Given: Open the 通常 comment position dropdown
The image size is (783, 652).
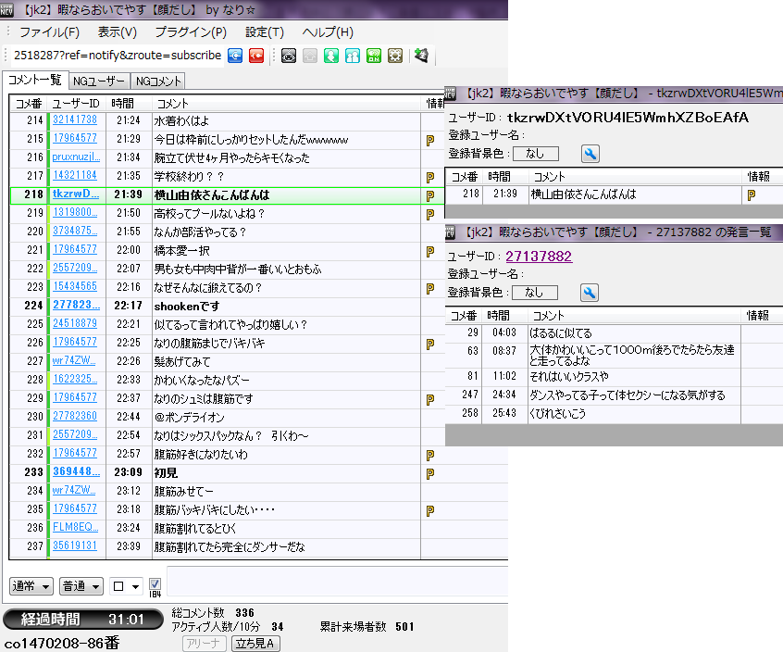Looking at the screenshot, I should tap(31, 586).
